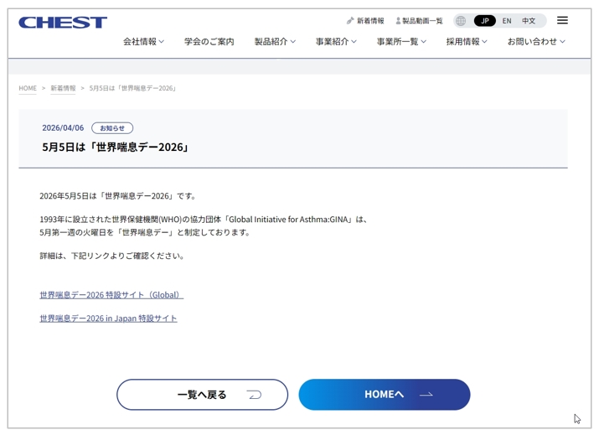
Task: Click the person icon beside 製品動画一覧
Action: coord(398,21)
